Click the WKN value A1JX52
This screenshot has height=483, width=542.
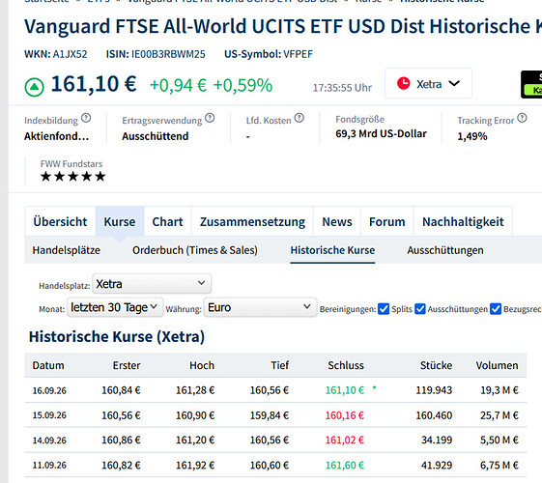pyautogui.click(x=70, y=54)
